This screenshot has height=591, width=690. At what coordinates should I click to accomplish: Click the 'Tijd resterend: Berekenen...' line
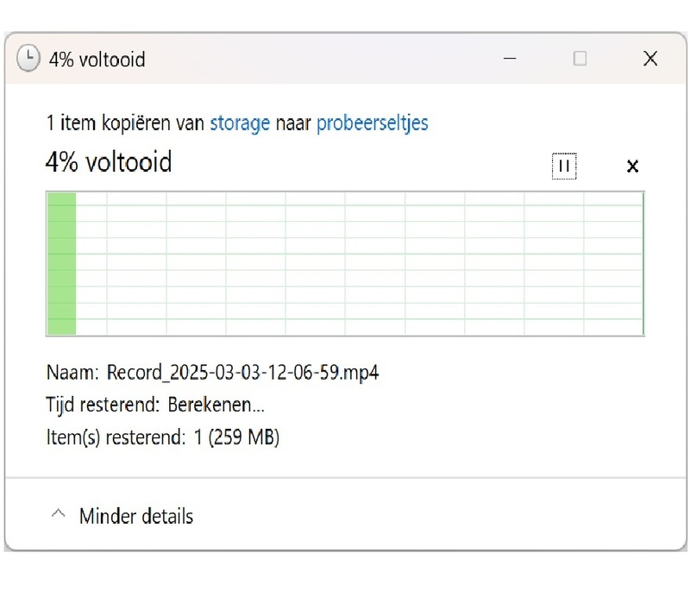155,405
